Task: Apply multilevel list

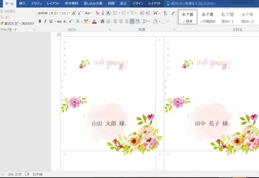Action: (x=132, y=13)
